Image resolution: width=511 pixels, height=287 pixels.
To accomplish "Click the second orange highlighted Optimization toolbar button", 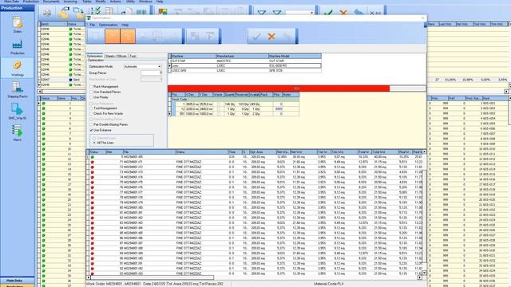I will (x=128, y=36).
